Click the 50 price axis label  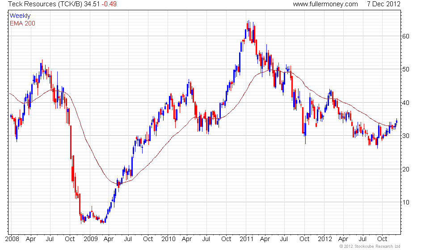[x=406, y=69]
